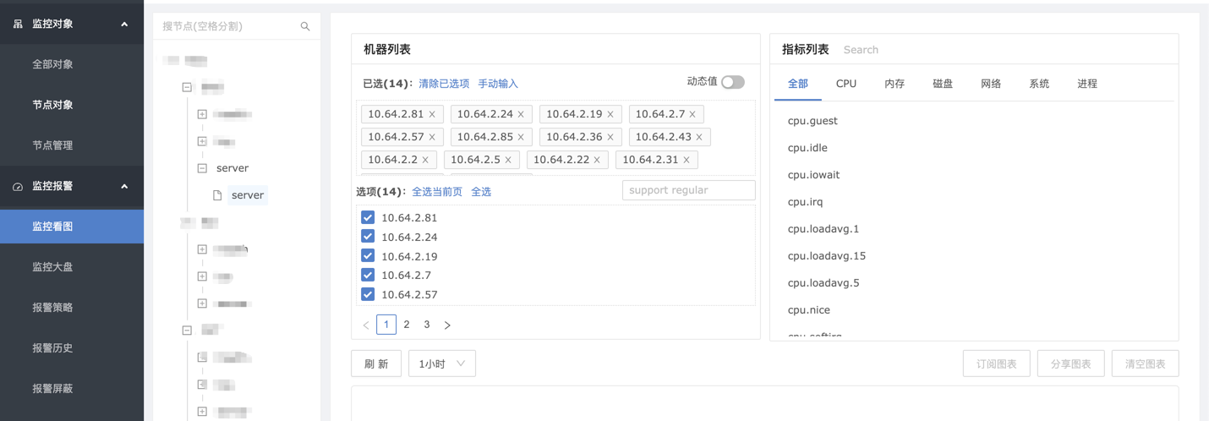The image size is (1209, 421).
Task: Toggle the 动态值 switch
Action: (x=733, y=82)
